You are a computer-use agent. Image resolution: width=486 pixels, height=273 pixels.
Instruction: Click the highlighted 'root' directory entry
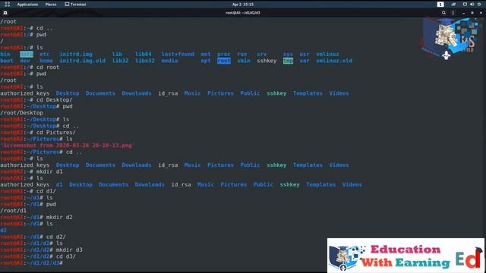pos(224,61)
